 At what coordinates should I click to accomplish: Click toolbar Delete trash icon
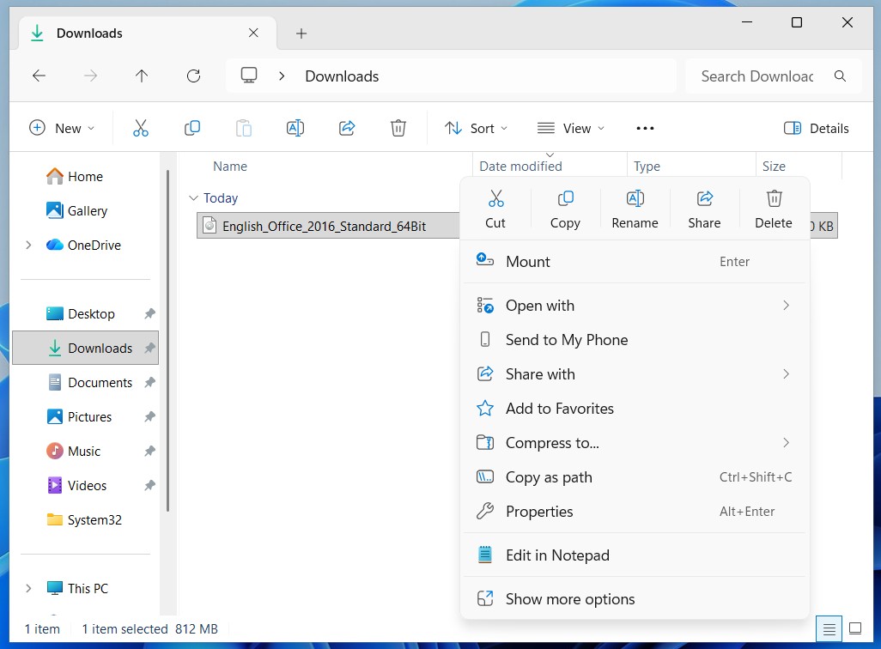(x=398, y=128)
